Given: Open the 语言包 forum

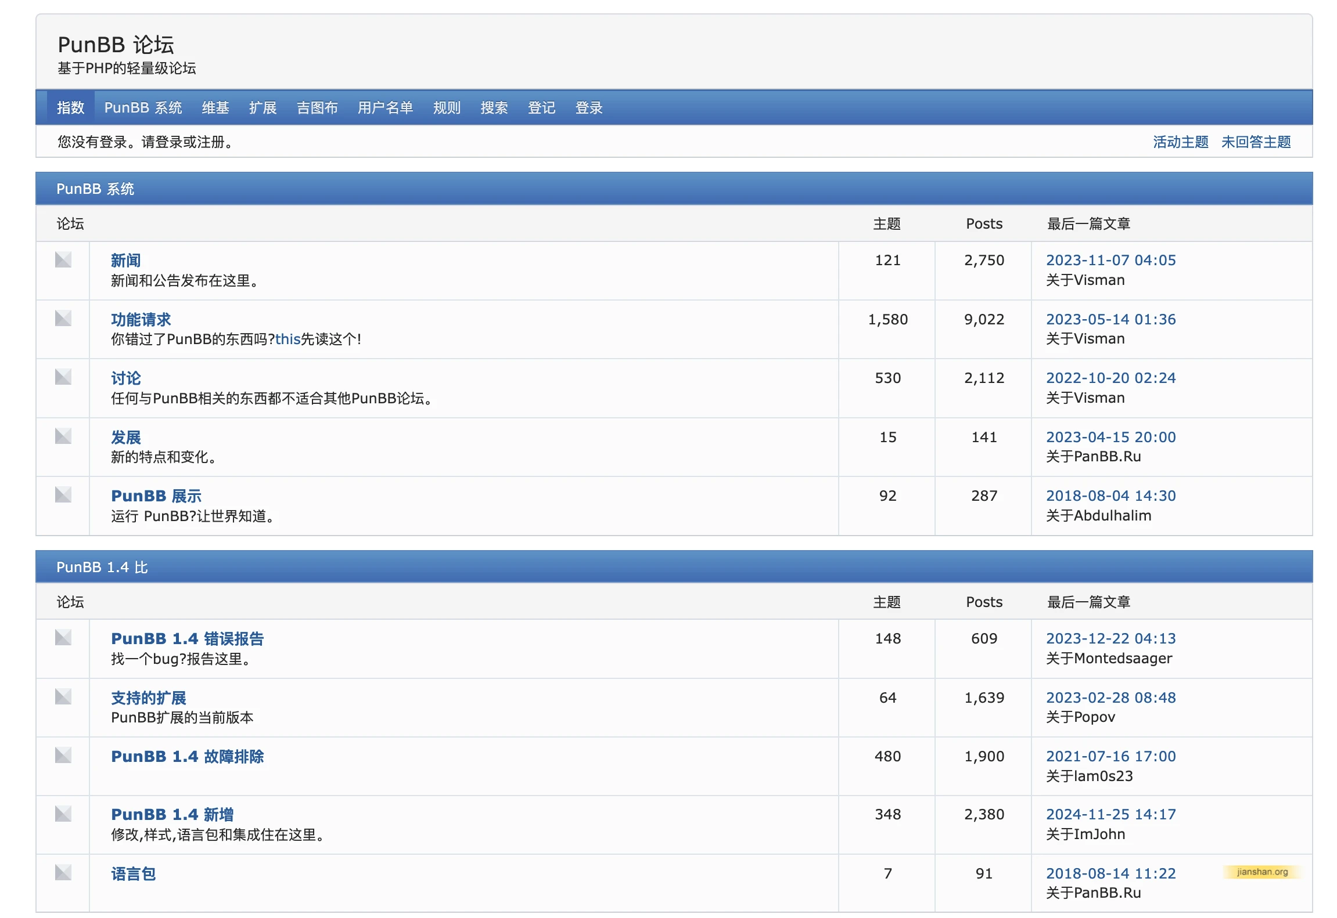Looking at the screenshot, I should click(134, 874).
